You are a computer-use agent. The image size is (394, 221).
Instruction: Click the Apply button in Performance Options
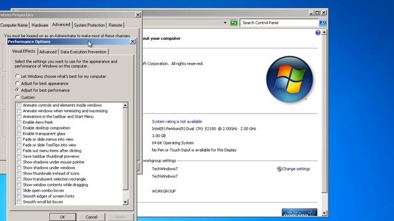(x=121, y=217)
